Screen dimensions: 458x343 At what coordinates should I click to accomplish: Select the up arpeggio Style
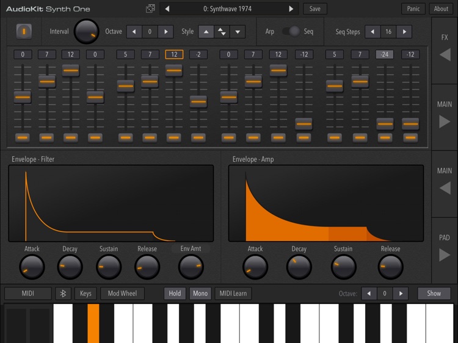(x=206, y=32)
